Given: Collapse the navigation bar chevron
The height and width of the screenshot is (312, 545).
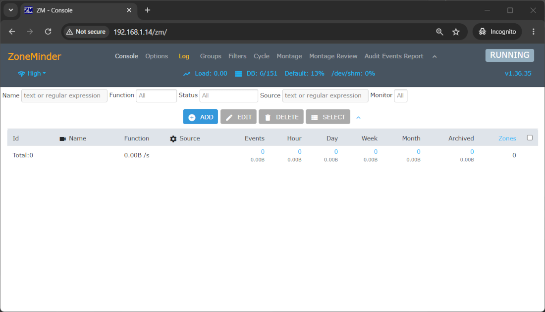Looking at the screenshot, I should tap(435, 56).
